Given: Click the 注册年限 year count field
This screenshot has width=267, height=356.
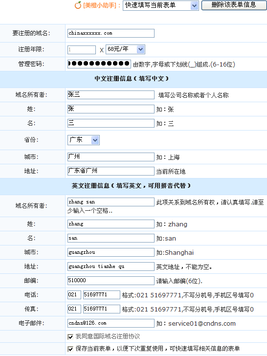Looking at the screenshot, I should tap(82, 50).
